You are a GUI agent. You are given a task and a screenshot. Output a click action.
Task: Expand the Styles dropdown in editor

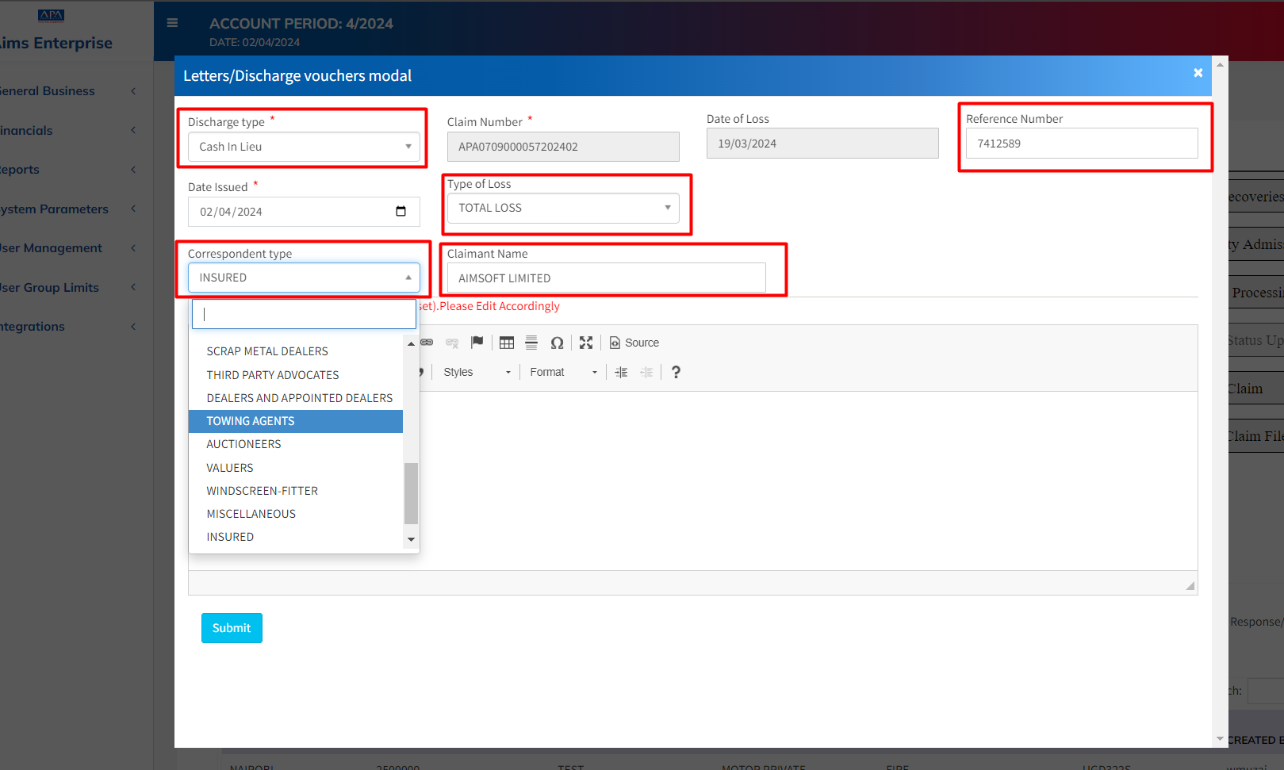click(477, 372)
